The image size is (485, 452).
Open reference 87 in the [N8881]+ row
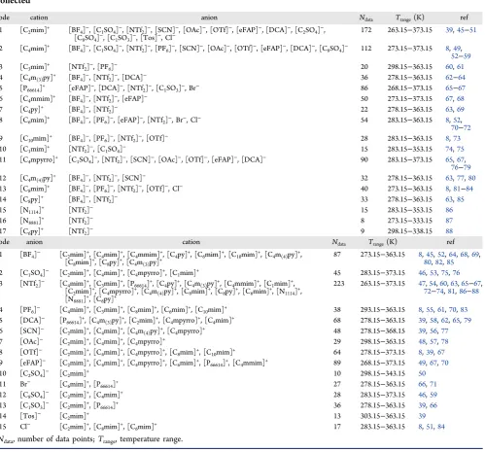tap(449, 221)
